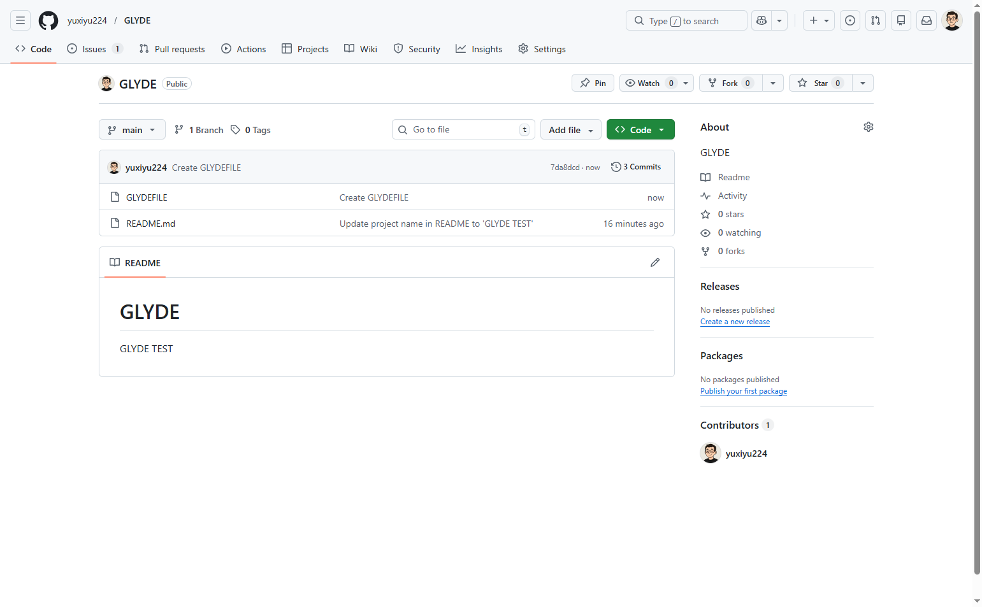Expand the Watch notifications dropdown arrow
The height and width of the screenshot is (607, 982).
pos(686,83)
